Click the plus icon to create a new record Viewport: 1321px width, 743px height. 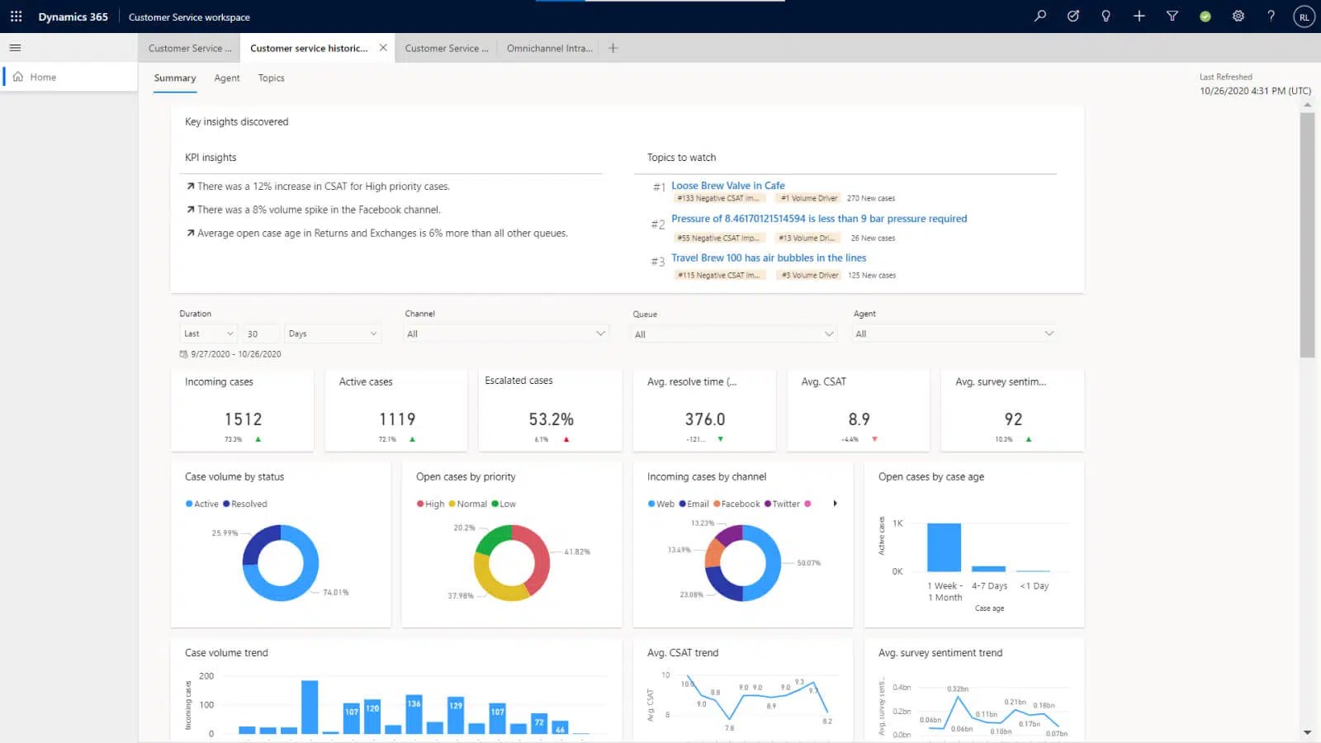(x=1139, y=16)
